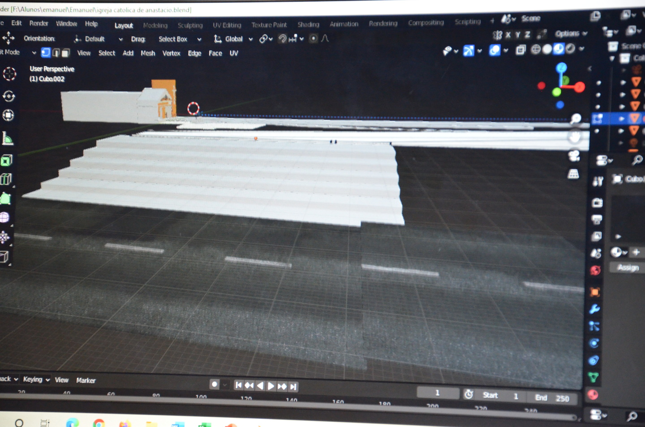645x427 pixels.
Task: Click the Assign material button
Action: pyautogui.click(x=628, y=267)
